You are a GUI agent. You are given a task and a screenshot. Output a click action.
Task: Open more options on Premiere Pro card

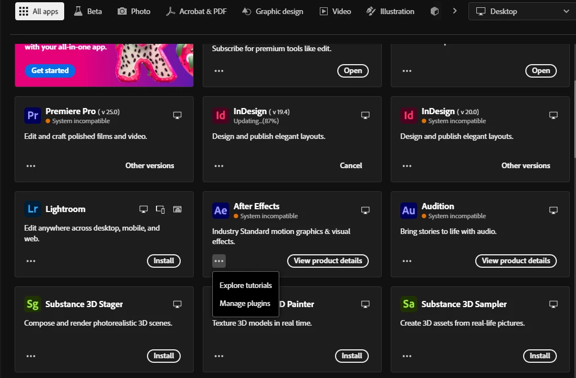point(31,166)
